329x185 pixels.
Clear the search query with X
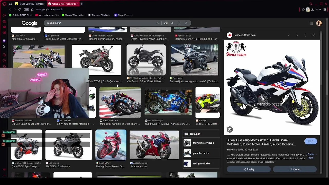(158, 23)
